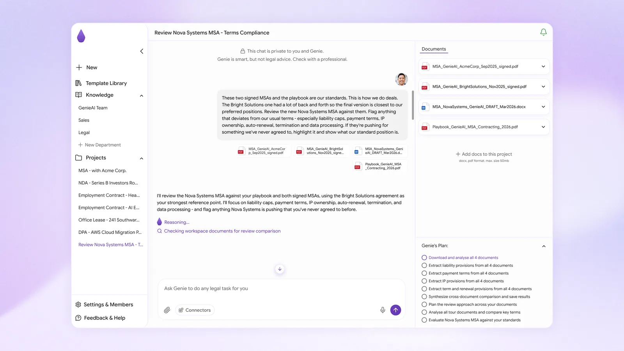Click the Knowledge book icon
Image resolution: width=624 pixels, height=351 pixels.
click(78, 95)
